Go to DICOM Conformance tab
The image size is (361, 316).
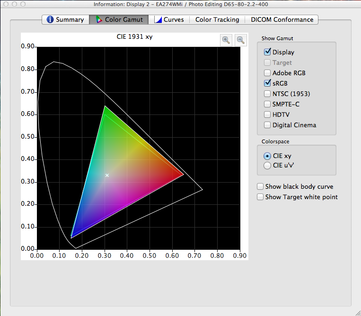(x=282, y=19)
